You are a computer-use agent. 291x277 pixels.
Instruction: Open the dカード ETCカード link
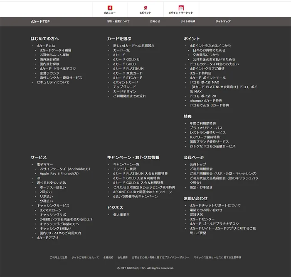[x=128, y=78]
